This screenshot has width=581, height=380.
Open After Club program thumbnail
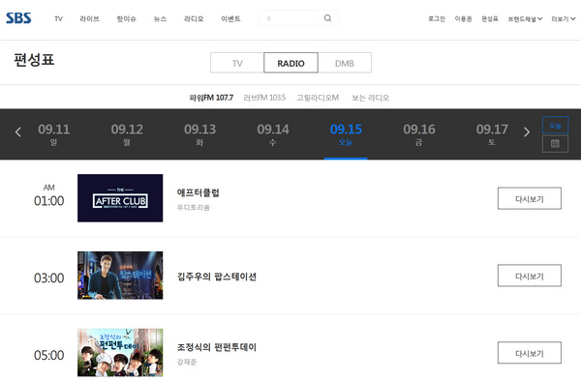tap(120, 198)
